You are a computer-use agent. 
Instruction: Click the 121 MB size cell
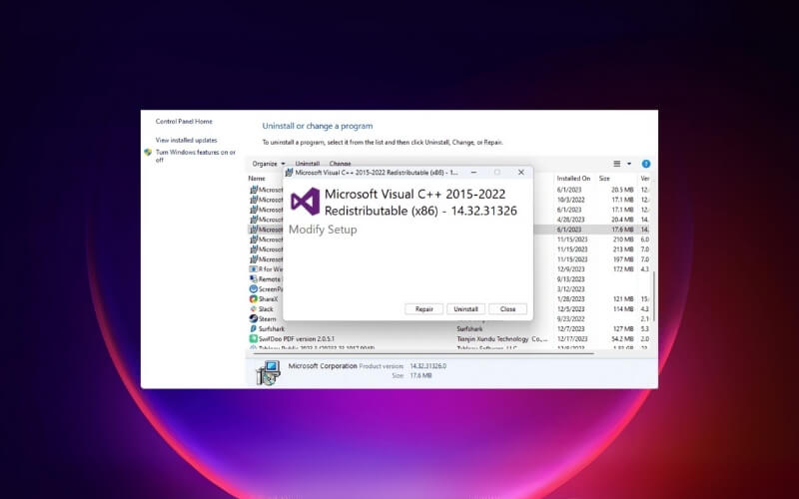(623, 298)
